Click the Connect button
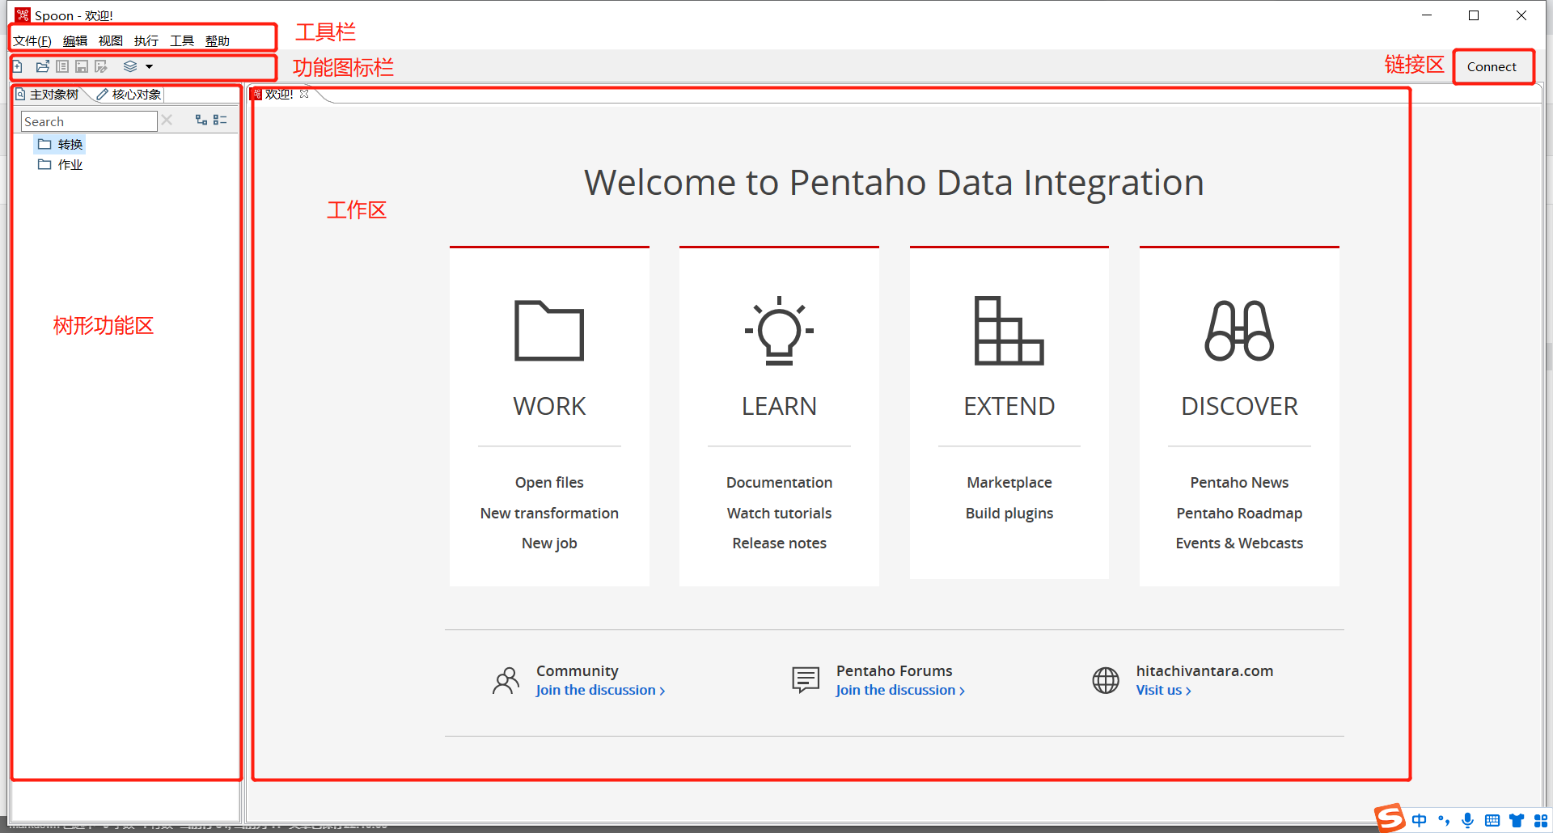1553x833 pixels. [1492, 66]
